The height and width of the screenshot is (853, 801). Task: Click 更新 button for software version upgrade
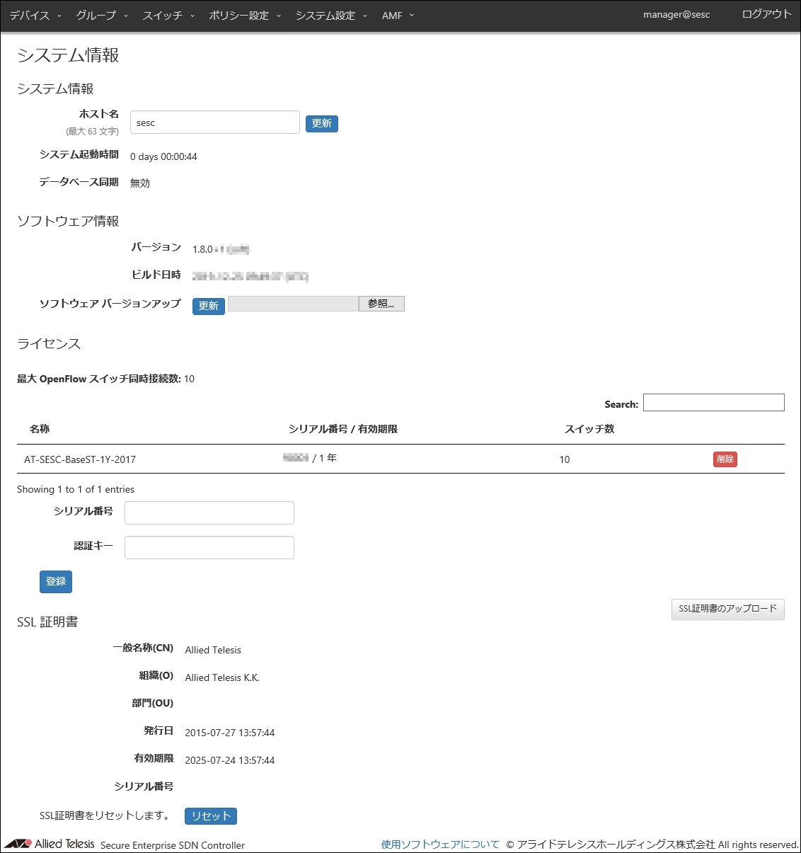[209, 306]
